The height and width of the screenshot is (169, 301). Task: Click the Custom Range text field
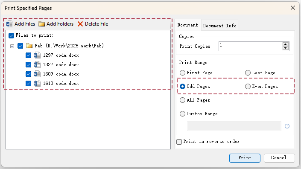pyautogui.click(x=234, y=126)
